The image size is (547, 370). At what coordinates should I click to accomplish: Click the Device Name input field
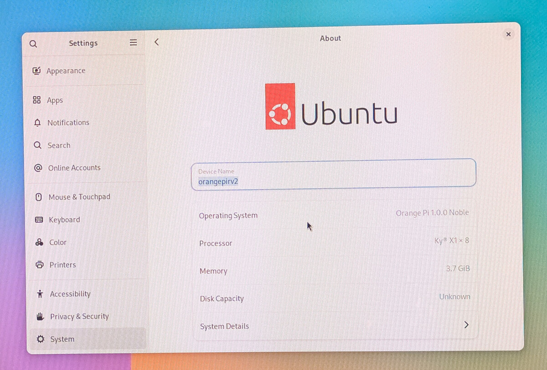(334, 175)
